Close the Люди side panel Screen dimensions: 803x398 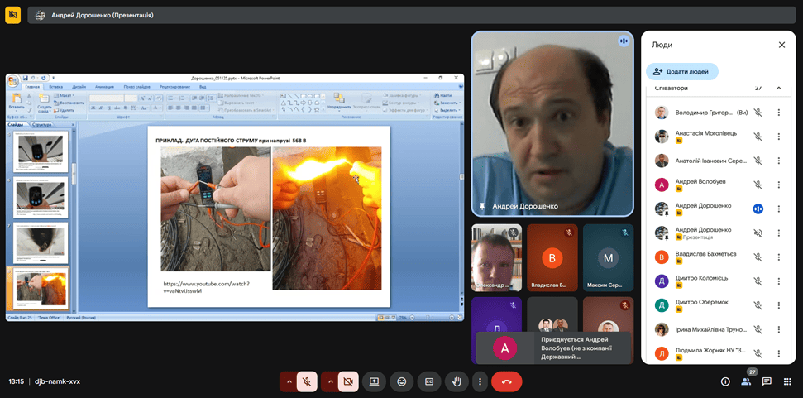click(781, 45)
